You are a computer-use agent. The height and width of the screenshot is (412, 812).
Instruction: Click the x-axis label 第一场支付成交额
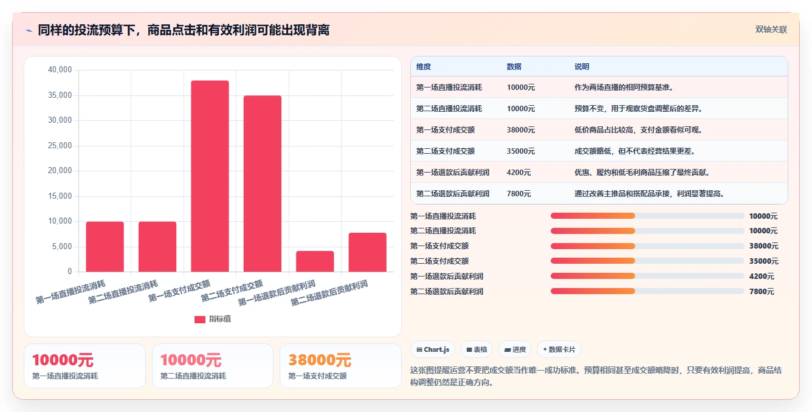coord(179,291)
